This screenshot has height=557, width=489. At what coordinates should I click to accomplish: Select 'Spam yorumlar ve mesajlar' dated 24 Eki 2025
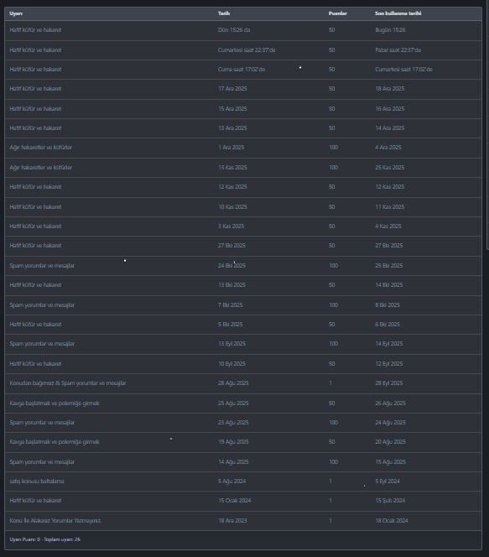pyautogui.click(x=243, y=266)
